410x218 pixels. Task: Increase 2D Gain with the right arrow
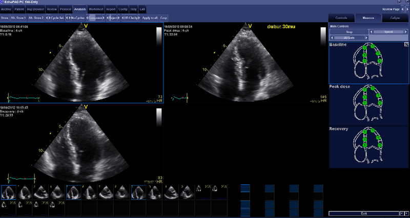point(367,37)
